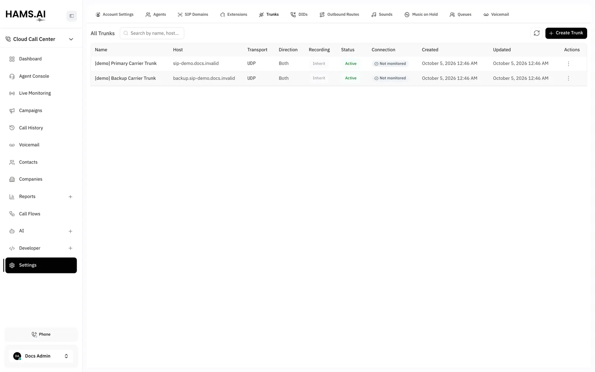Click Not monitored badge for Primary trunk
Image resolution: width=595 pixels, height=372 pixels.
(390, 64)
